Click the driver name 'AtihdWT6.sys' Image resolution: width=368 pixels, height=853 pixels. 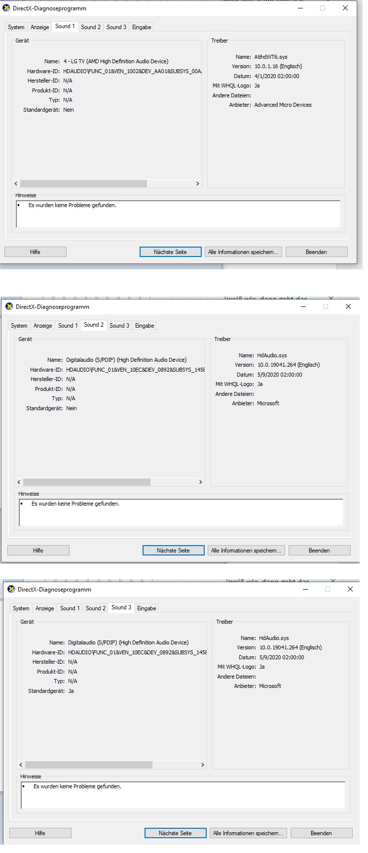tap(271, 57)
